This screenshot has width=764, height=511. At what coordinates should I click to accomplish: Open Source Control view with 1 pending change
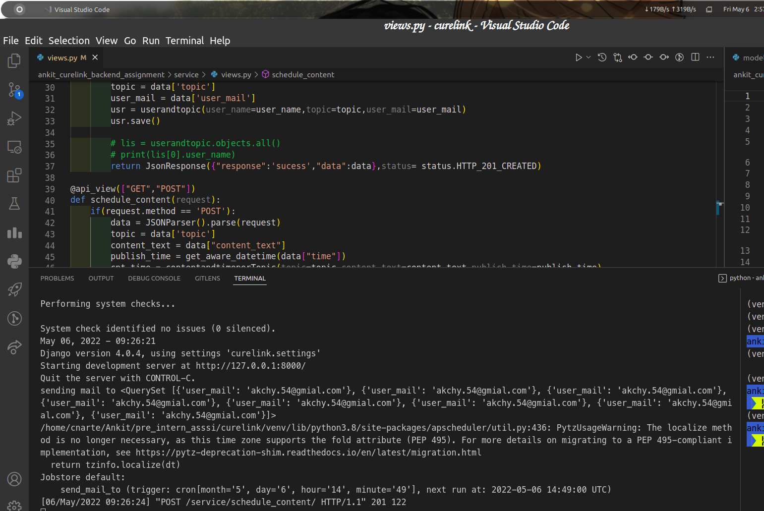[14, 90]
